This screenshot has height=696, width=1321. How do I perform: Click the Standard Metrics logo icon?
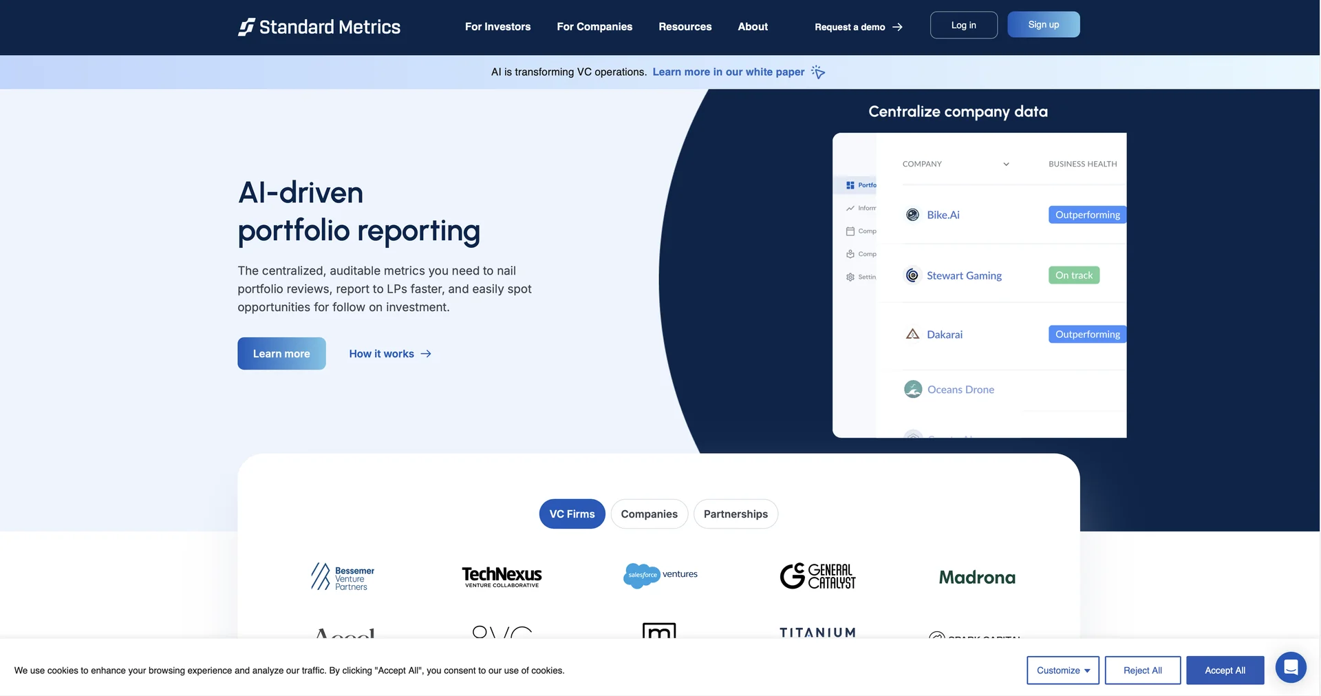click(x=246, y=27)
